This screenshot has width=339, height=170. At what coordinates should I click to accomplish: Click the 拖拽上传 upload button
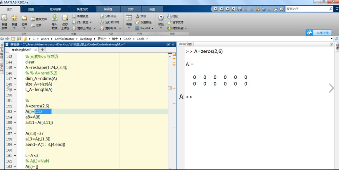pos(318,32)
